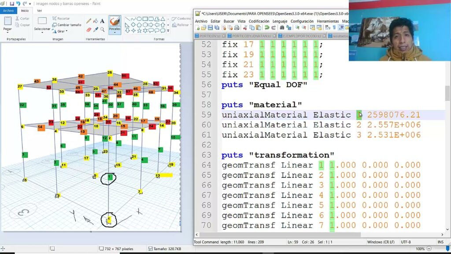Select the Magnifier tool in Paint
Viewport: 451px width, 254px height.
click(x=102, y=29)
